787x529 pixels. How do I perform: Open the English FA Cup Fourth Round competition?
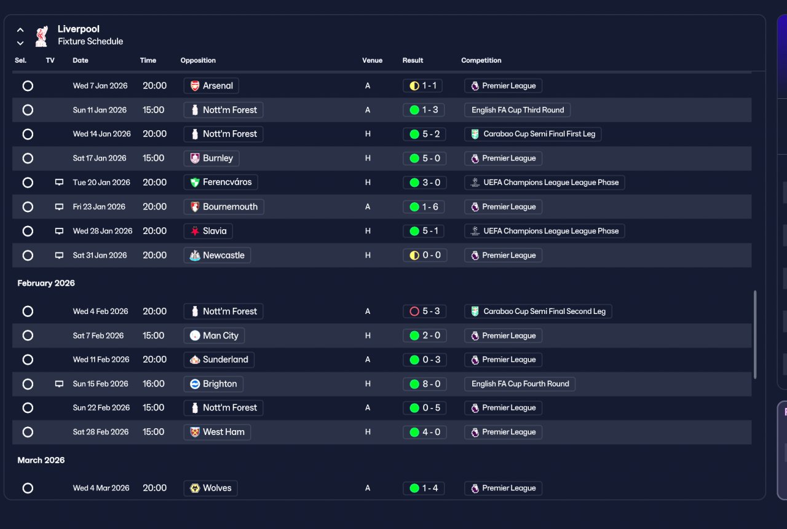[520, 384]
